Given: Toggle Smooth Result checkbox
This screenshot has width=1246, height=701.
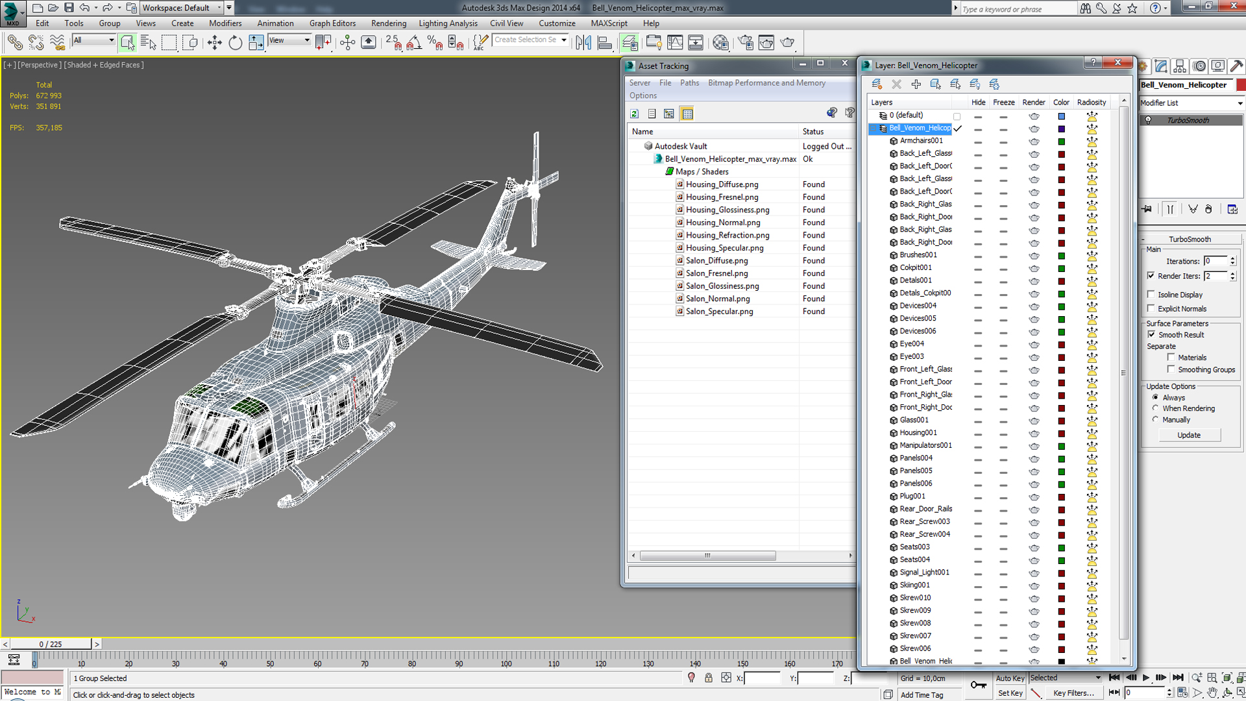Looking at the screenshot, I should pos(1151,334).
